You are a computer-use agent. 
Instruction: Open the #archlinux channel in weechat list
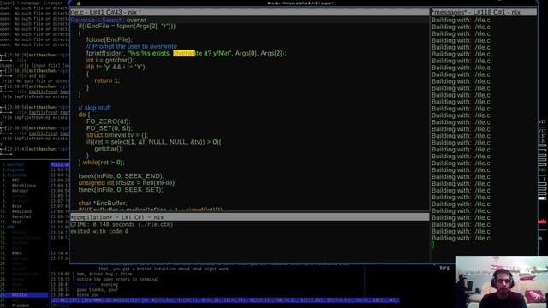24,186
